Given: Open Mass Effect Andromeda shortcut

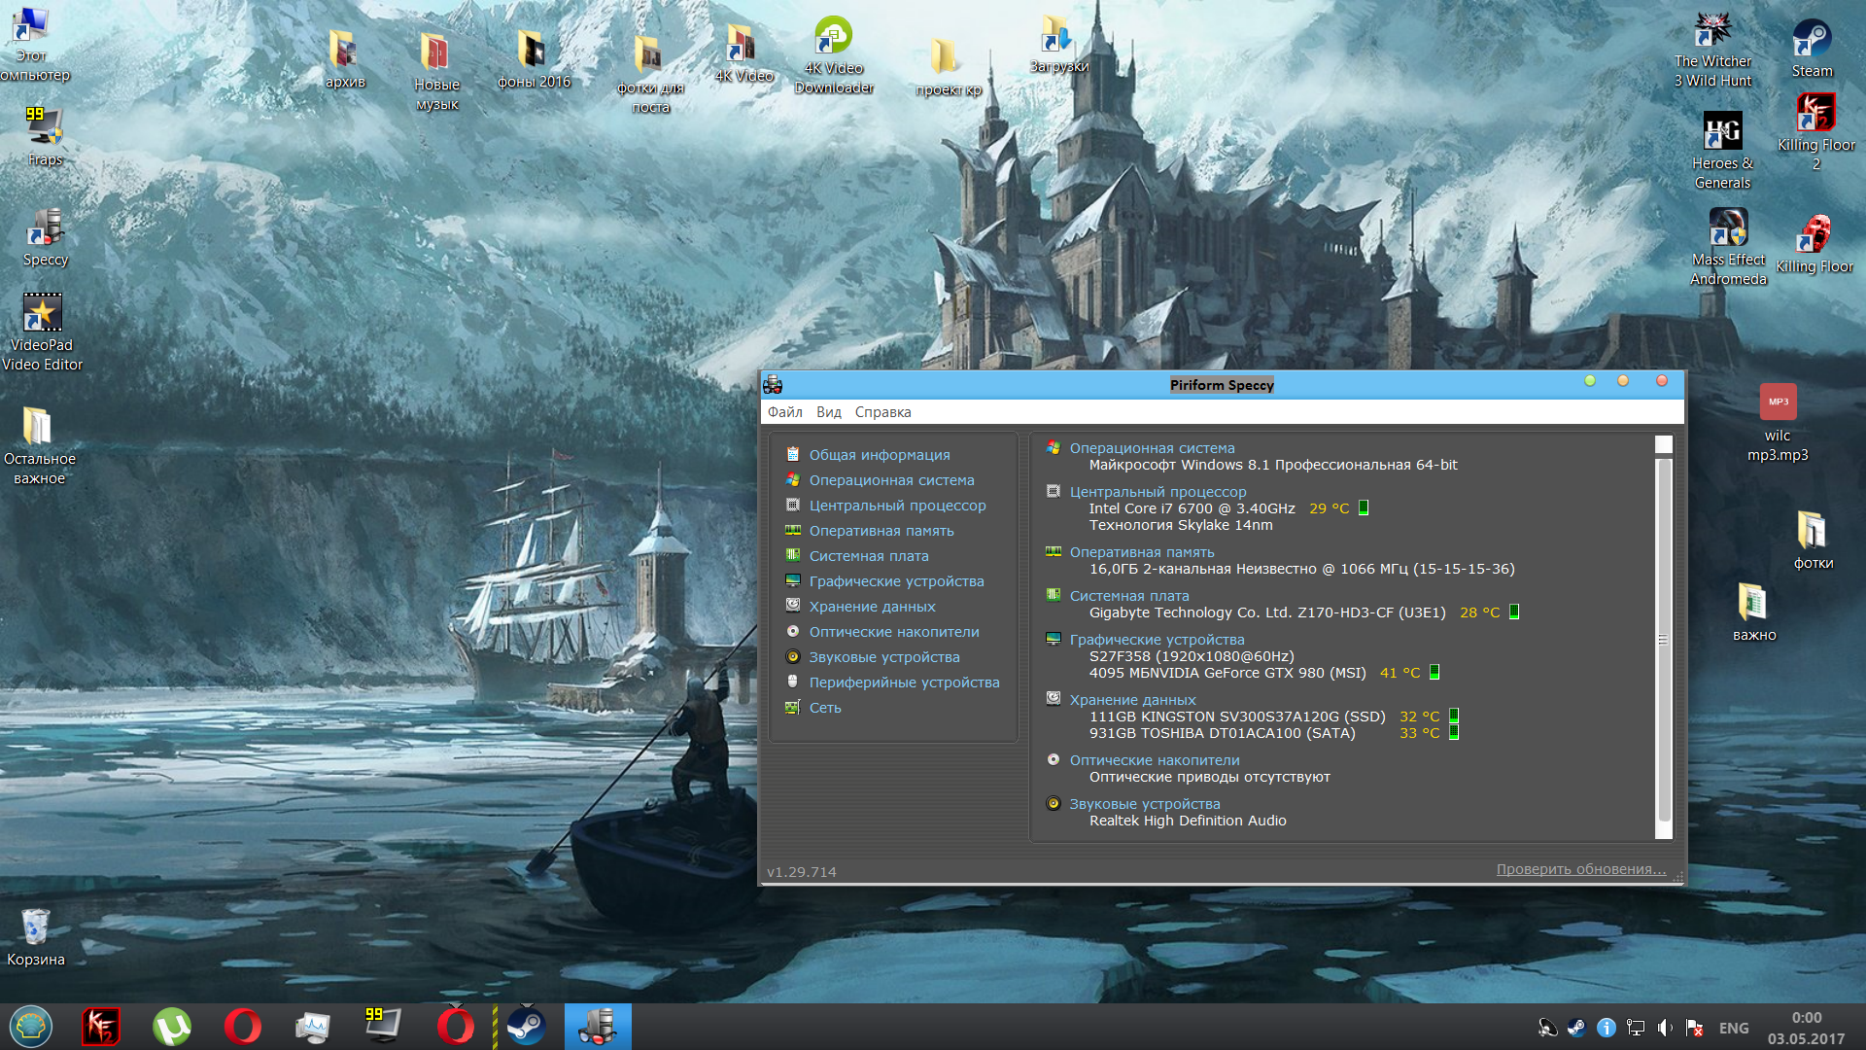Looking at the screenshot, I should pos(1728,247).
